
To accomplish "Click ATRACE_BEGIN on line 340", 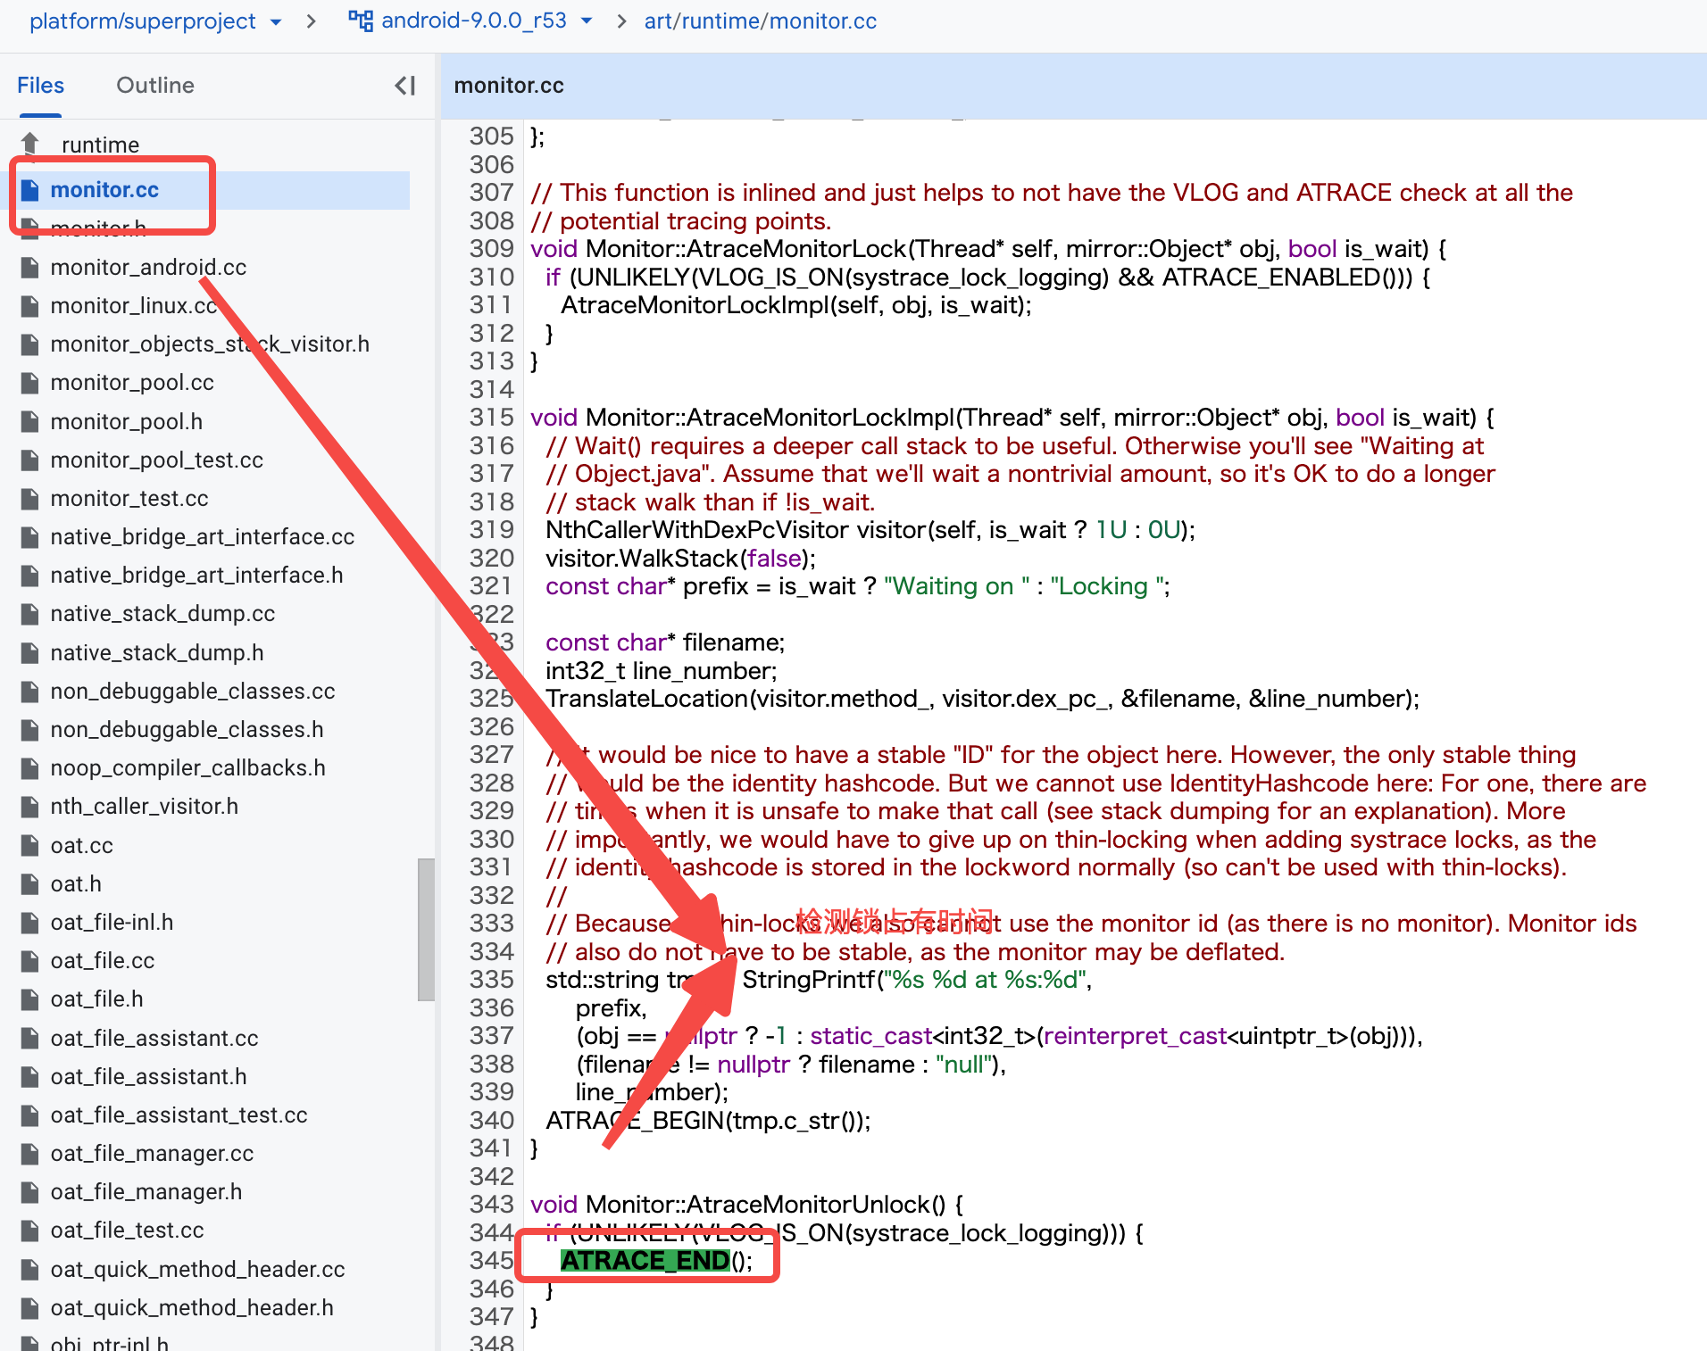I will [x=636, y=1121].
